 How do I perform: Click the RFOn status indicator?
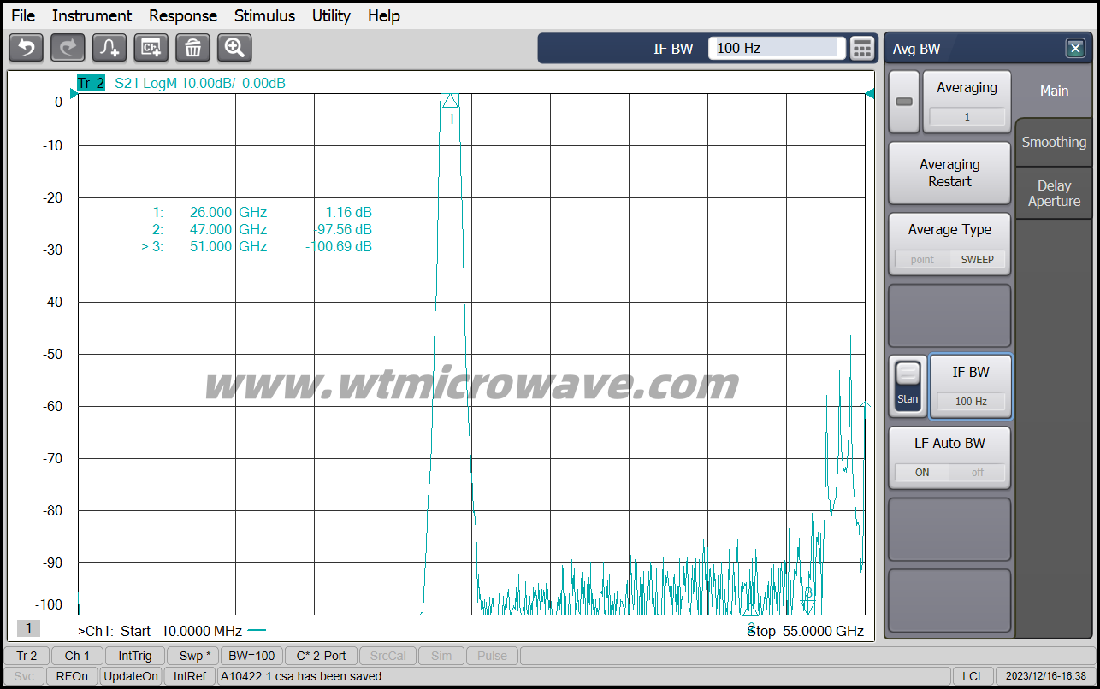72,676
